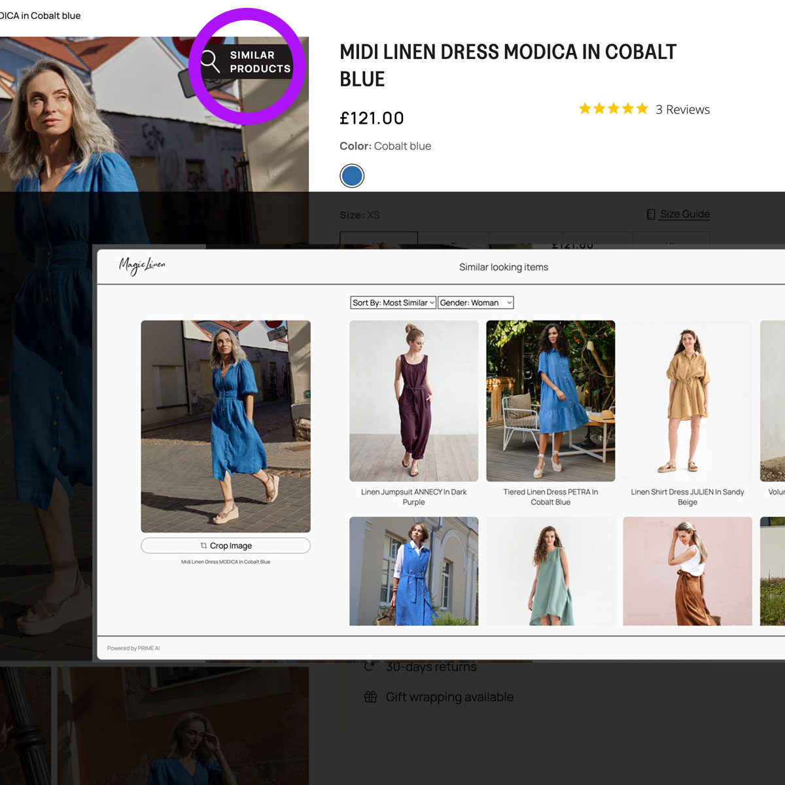
Task: Click the Similar looking items header tab
Action: click(504, 267)
